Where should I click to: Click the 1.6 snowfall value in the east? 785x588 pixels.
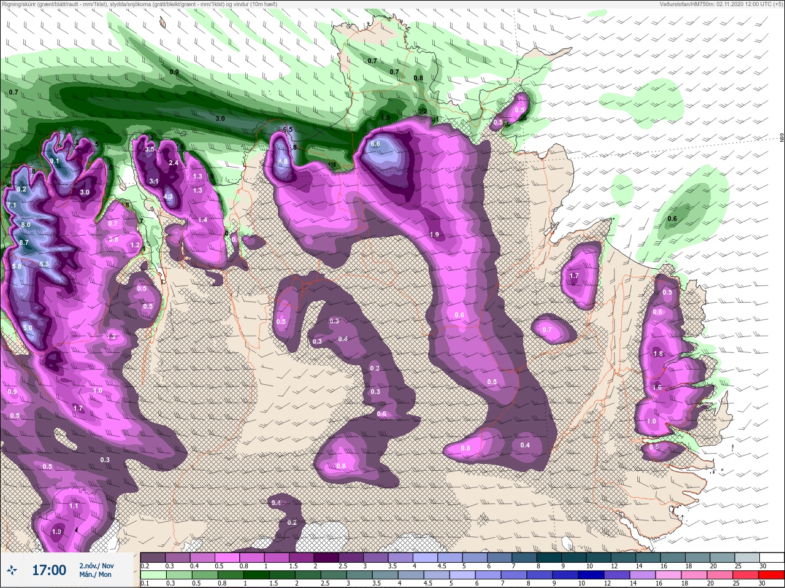coord(657,388)
